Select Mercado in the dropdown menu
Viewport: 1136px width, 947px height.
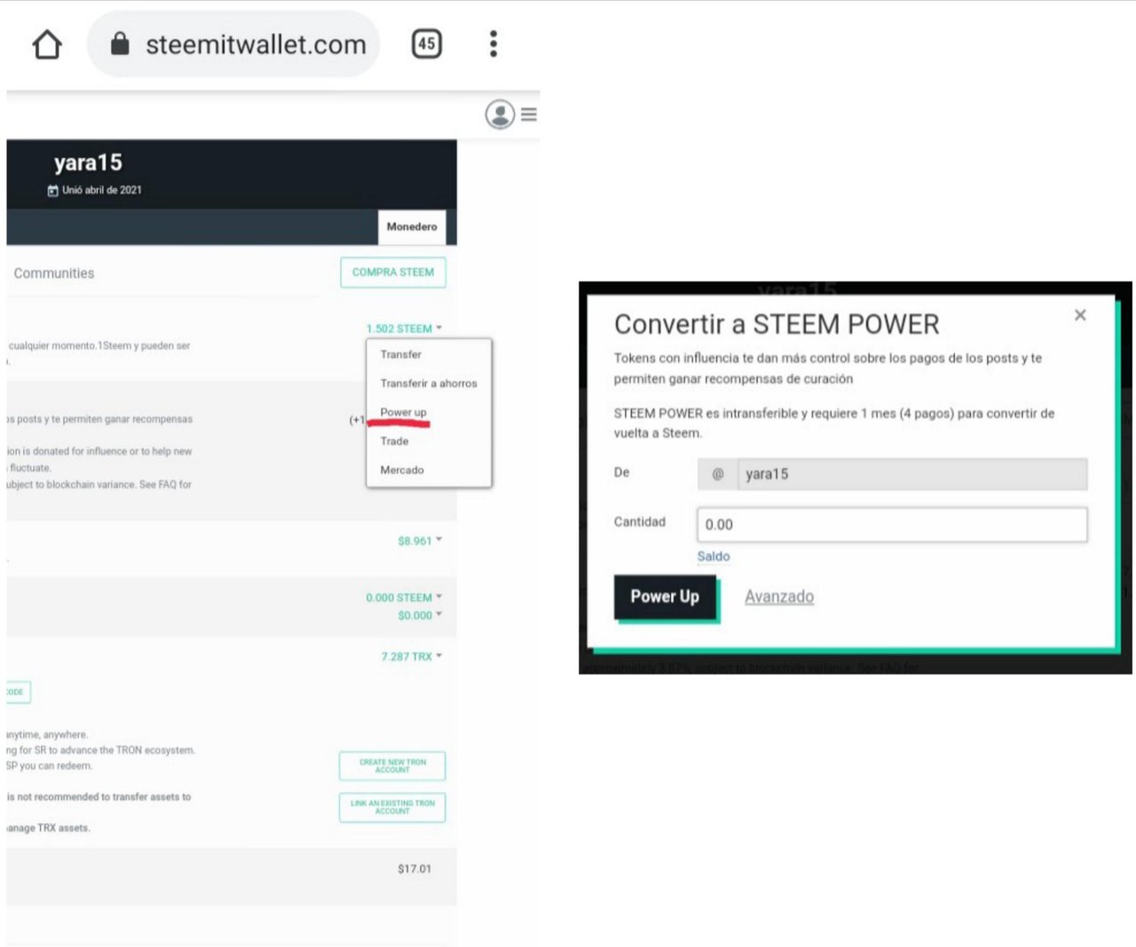coord(402,470)
